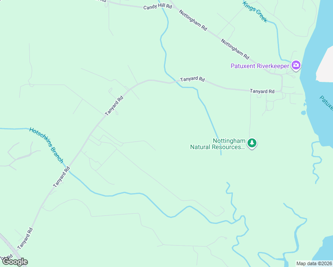Image resolution: width=333 pixels, height=267 pixels.
Task: Click the upper Nottingham Rd label
Action: [193, 20]
